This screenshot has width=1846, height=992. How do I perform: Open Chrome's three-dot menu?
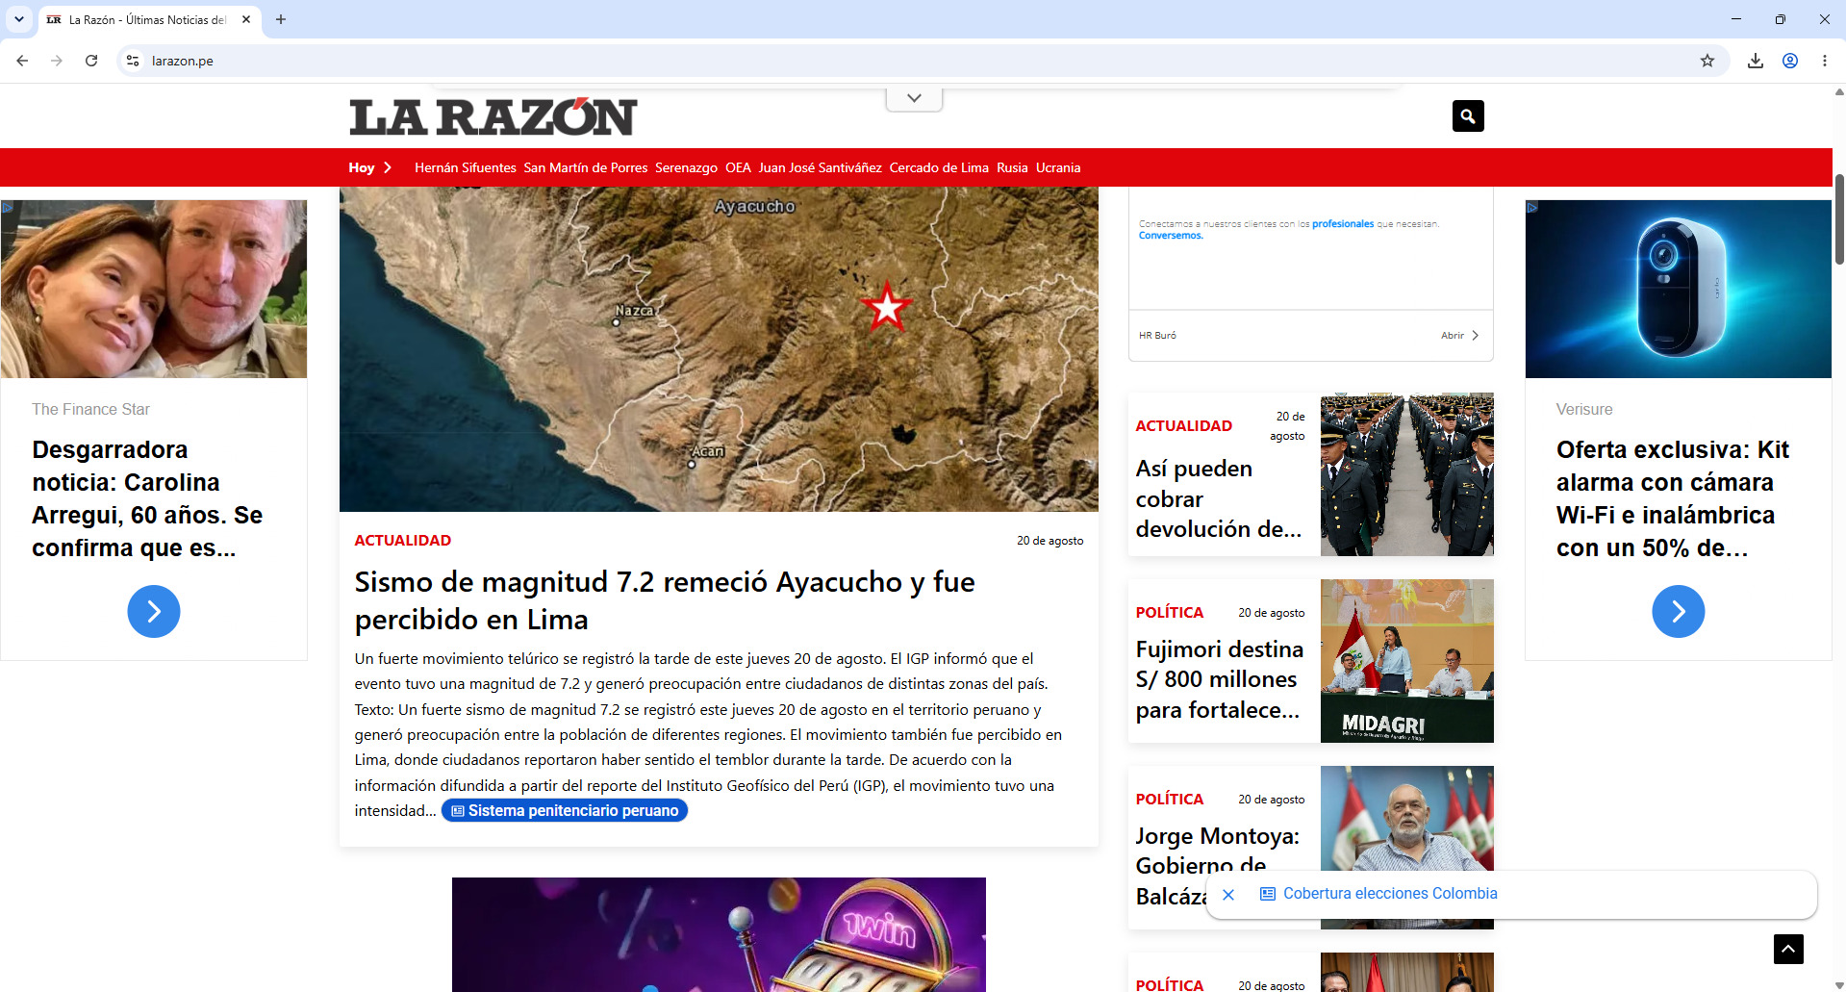click(x=1825, y=61)
